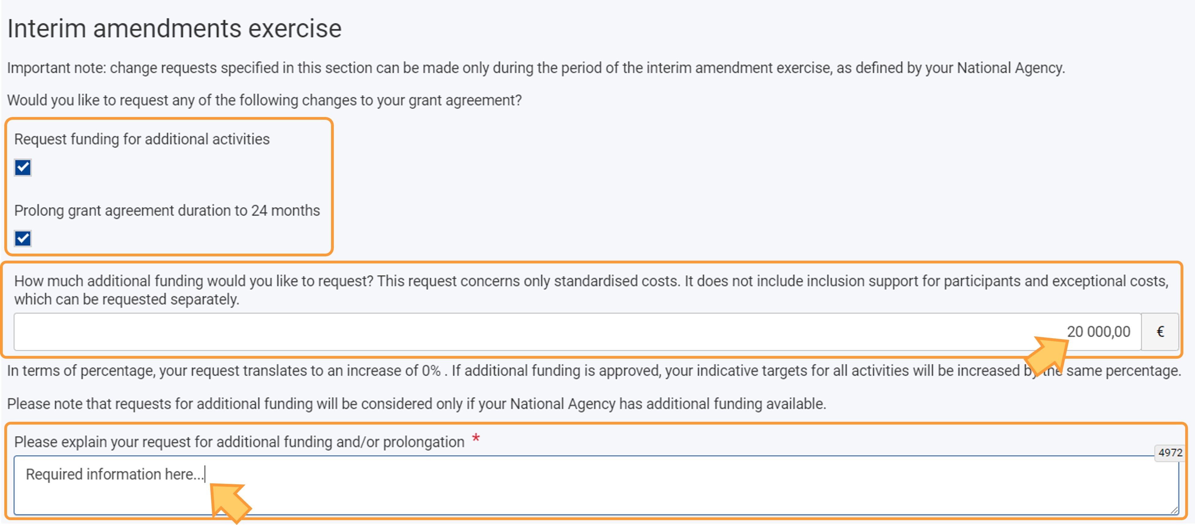Click the 20 000,00 value in amount field
This screenshot has height=525, width=1195.
[1098, 332]
